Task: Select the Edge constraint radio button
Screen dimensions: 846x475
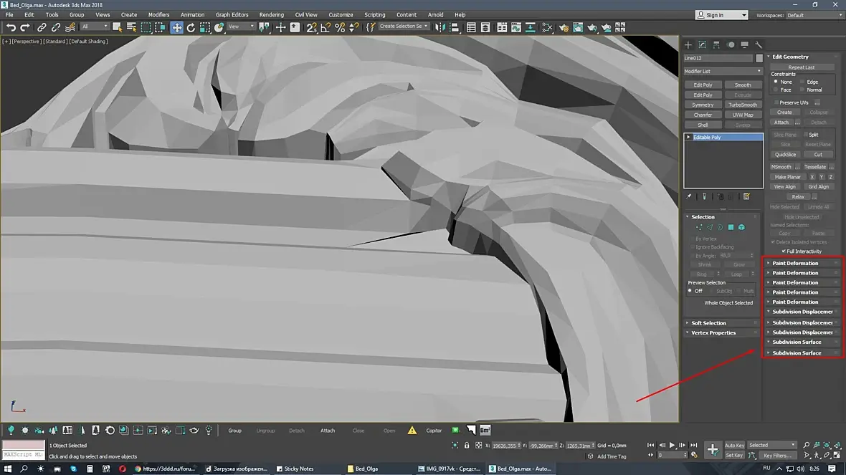Action: pos(802,82)
